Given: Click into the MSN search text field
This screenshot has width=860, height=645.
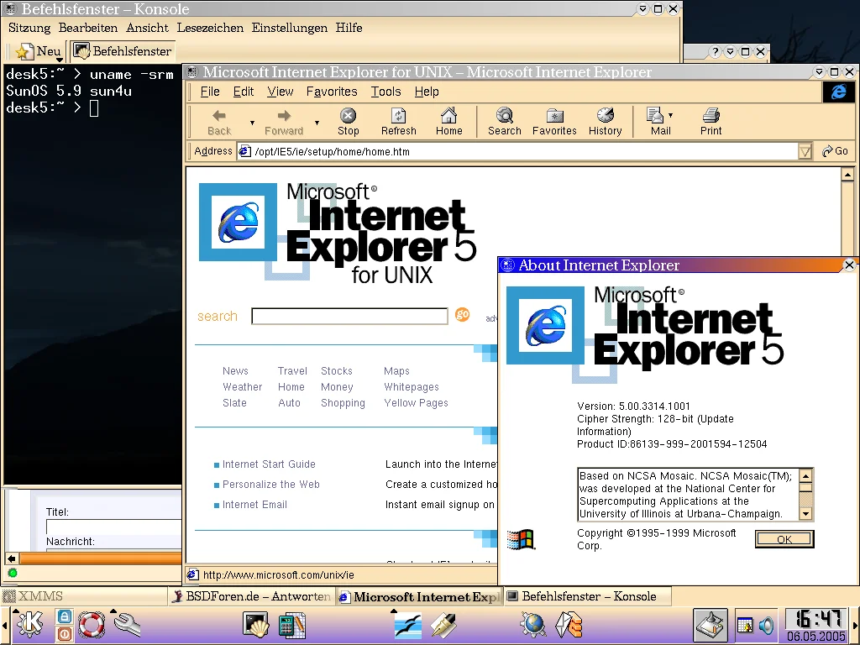Looking at the screenshot, I should click(x=349, y=317).
